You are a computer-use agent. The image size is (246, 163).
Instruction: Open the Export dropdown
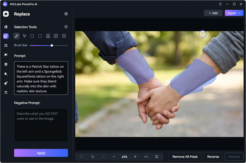[234, 13]
